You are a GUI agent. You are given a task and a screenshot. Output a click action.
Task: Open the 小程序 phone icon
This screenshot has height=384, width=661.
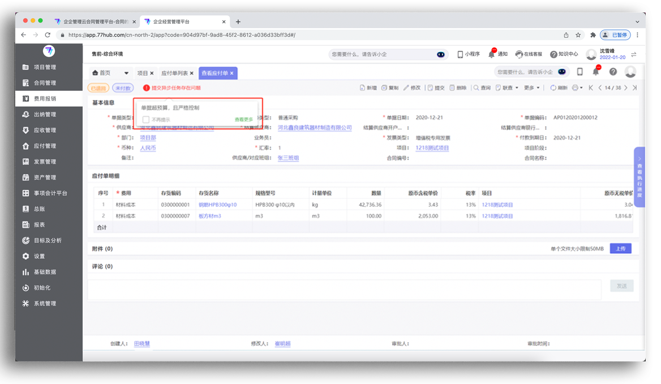(x=460, y=54)
